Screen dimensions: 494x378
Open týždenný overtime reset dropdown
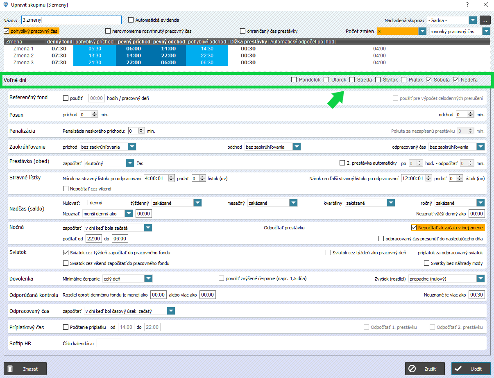[x=197, y=203]
